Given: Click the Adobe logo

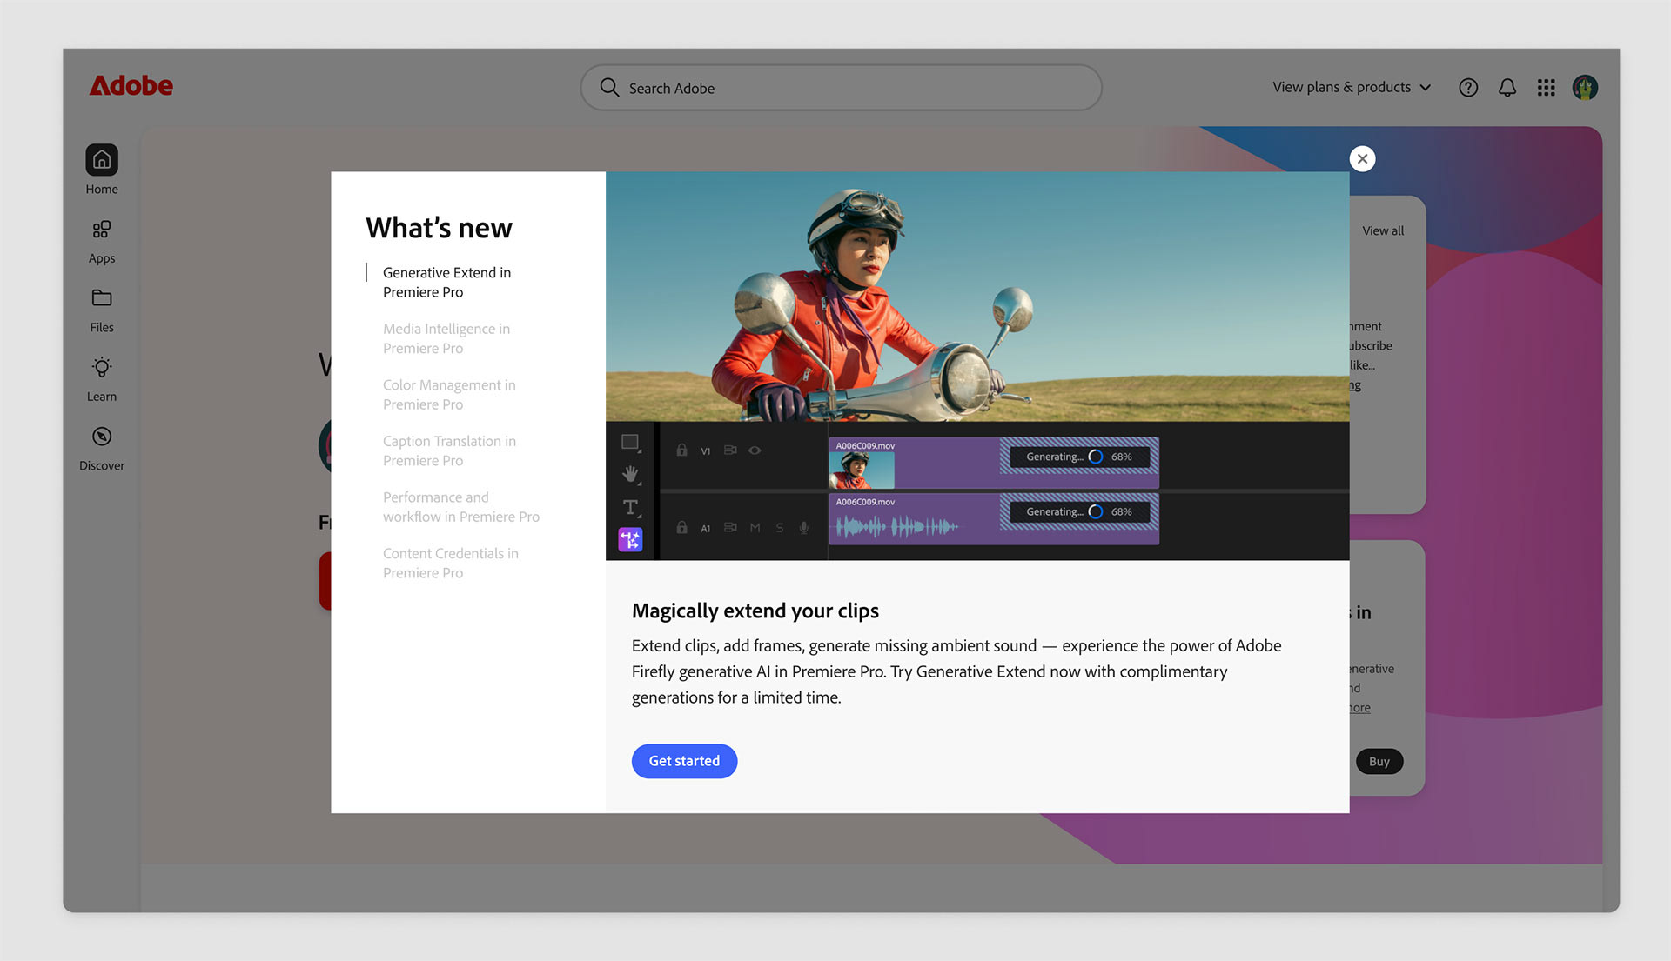Looking at the screenshot, I should pyautogui.click(x=131, y=86).
